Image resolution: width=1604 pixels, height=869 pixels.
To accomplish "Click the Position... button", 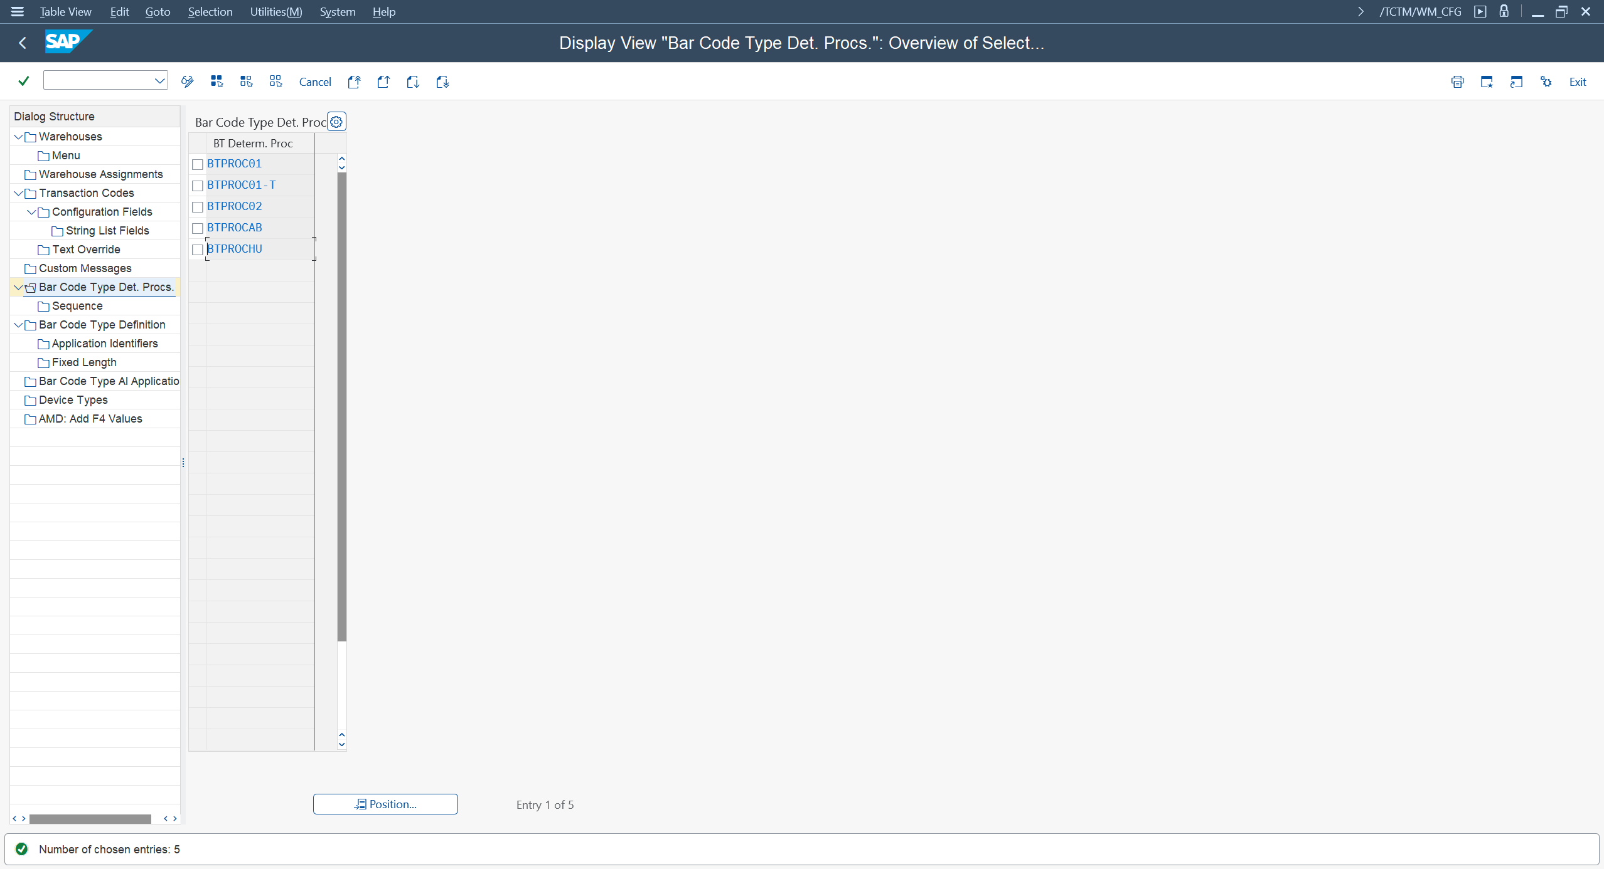I will 385,804.
